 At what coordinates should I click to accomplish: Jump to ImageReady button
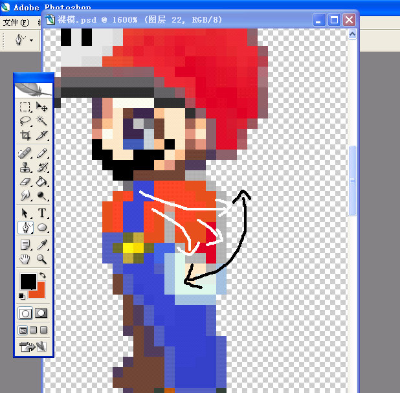[x=34, y=347]
